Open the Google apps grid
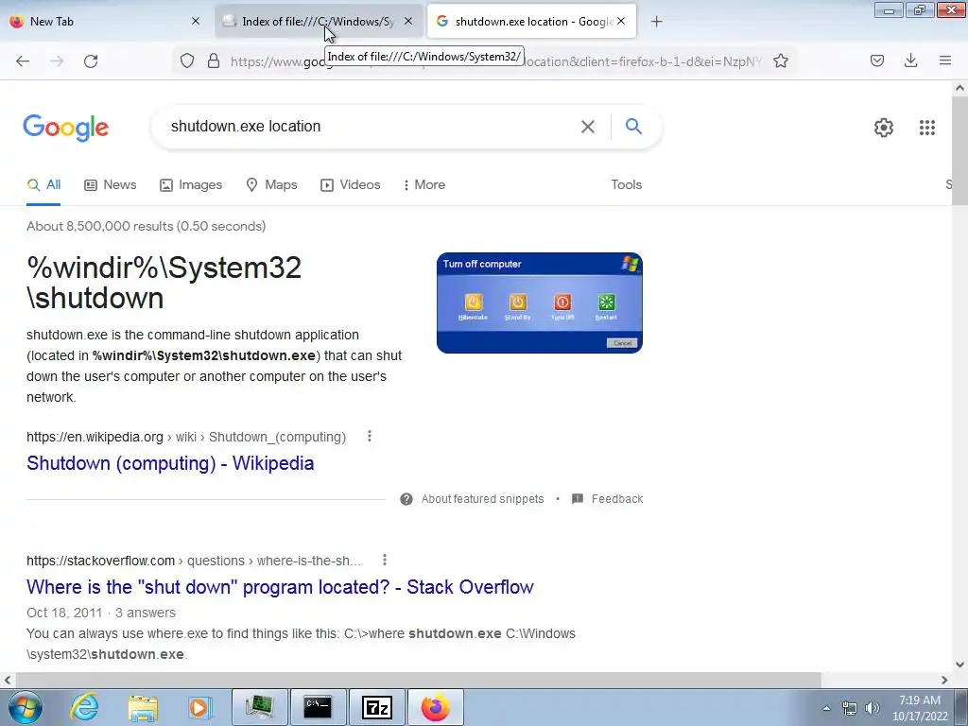The image size is (968, 726). (x=927, y=128)
